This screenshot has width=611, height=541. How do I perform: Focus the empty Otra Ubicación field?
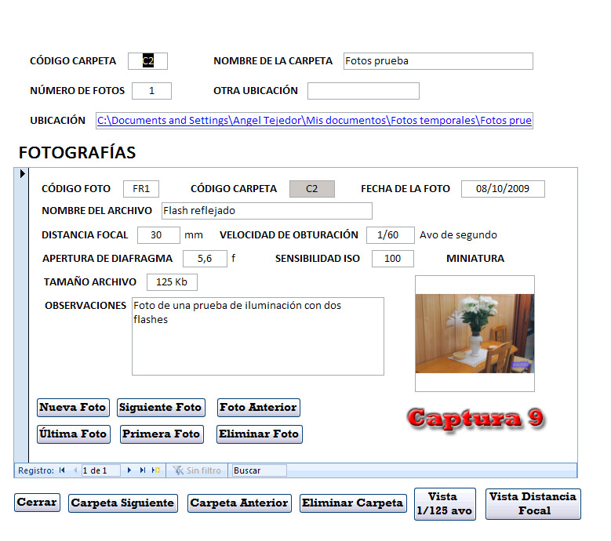(x=363, y=91)
